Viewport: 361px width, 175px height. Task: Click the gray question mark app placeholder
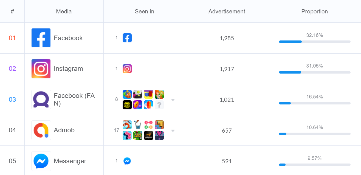point(159,105)
